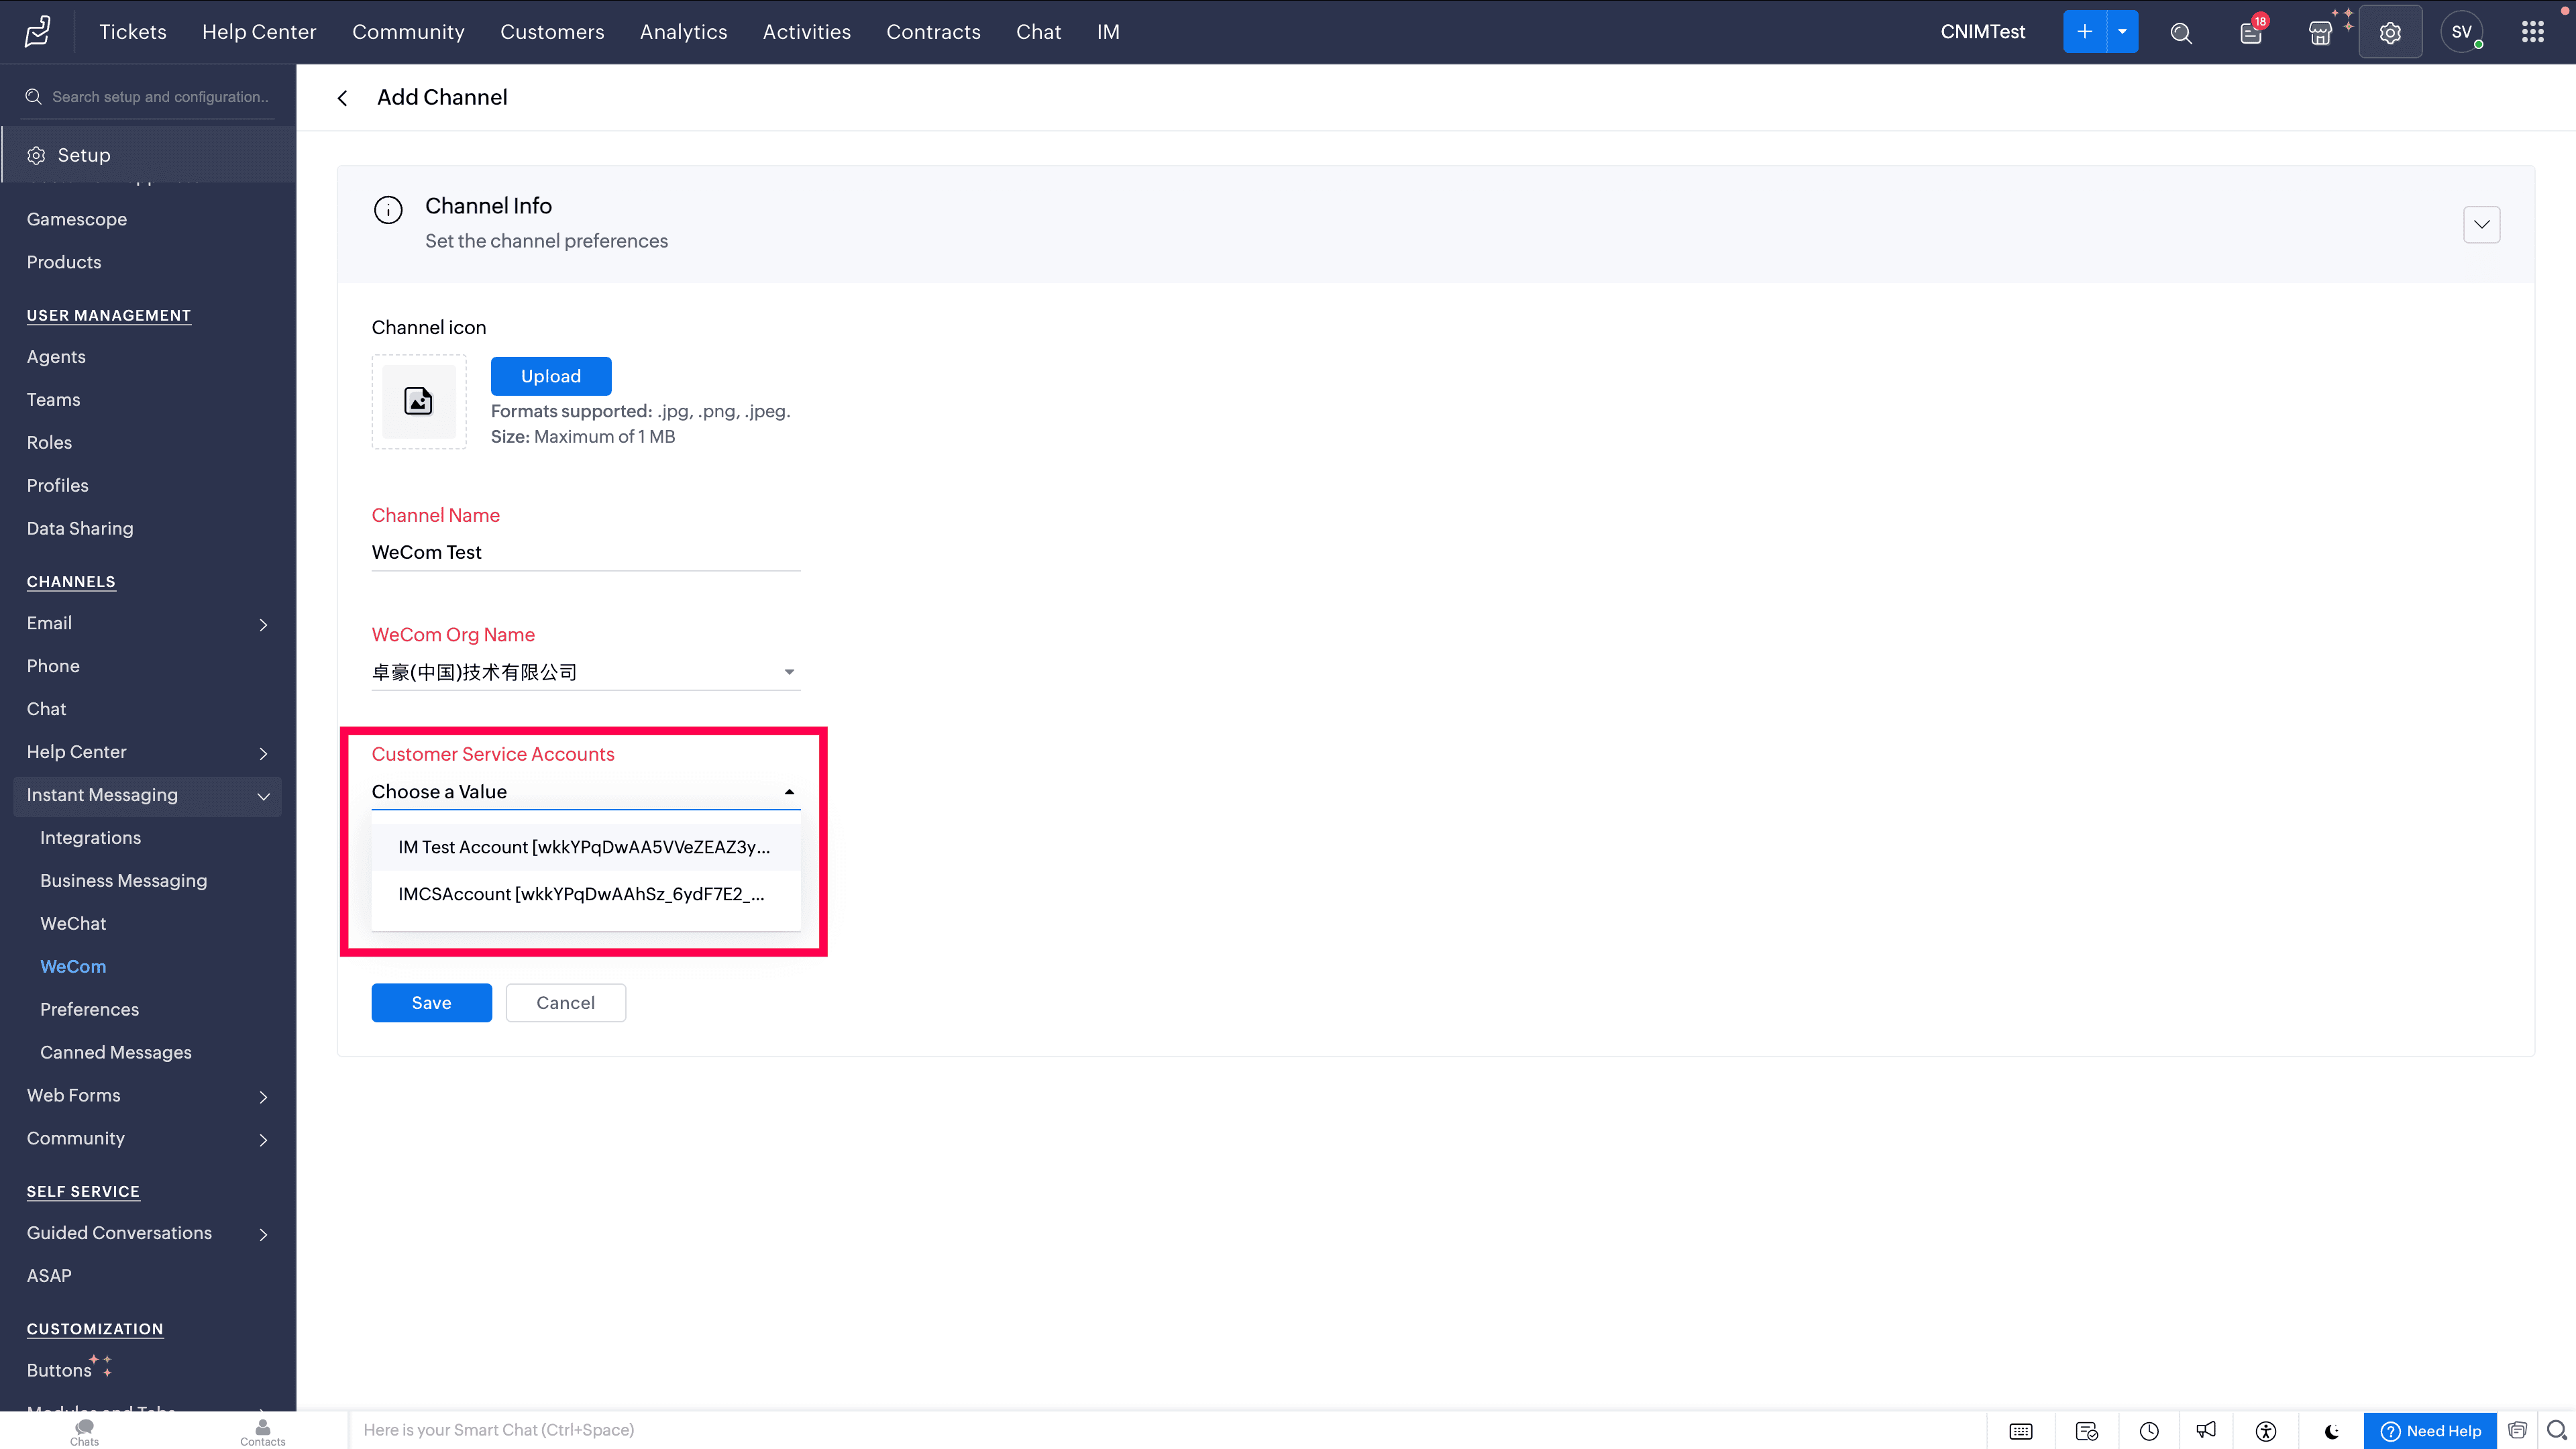
Task: Click the Channel Name input field
Action: coord(585,552)
